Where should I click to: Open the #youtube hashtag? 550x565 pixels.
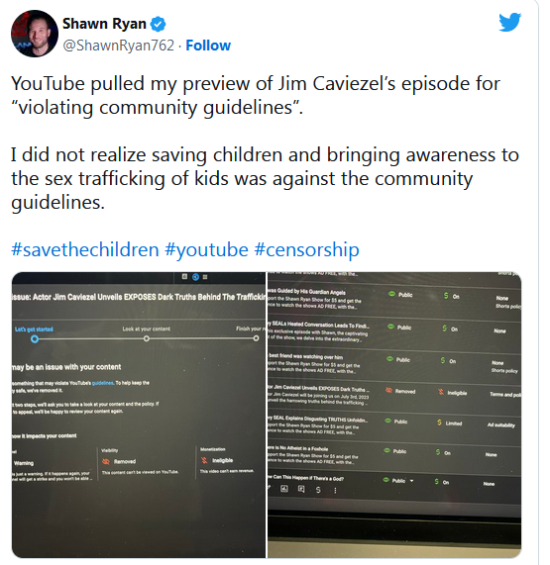tap(206, 249)
